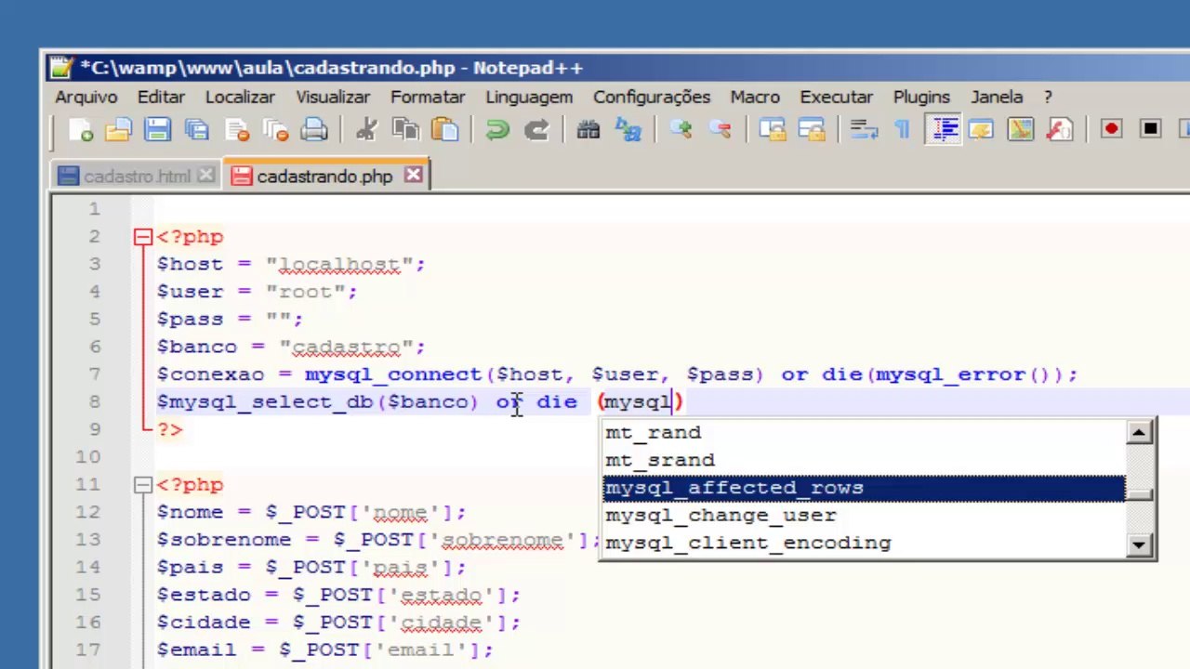Collapse the PHP block at line 2
This screenshot has height=669, width=1190.
click(142, 237)
